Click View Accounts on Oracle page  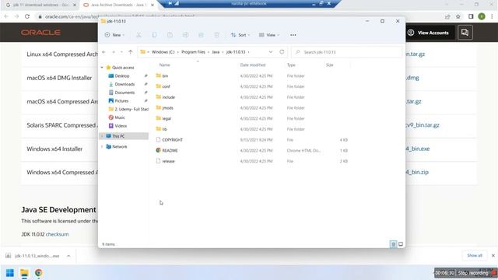[x=429, y=33]
